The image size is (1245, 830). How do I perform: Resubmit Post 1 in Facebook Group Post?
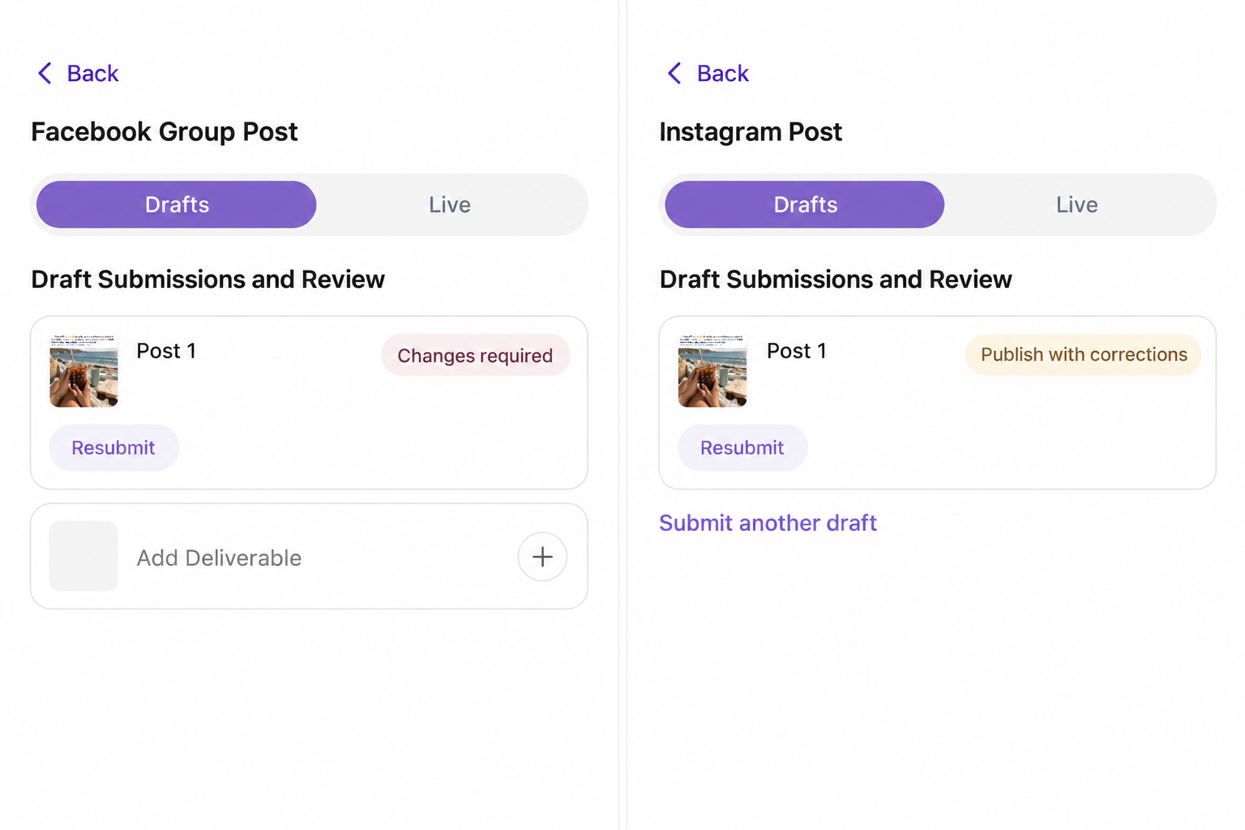(113, 447)
